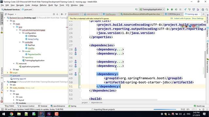This screenshot has height=117, width=209.
Task: Open File Explorer from the taskbar
Action: [19, 114]
